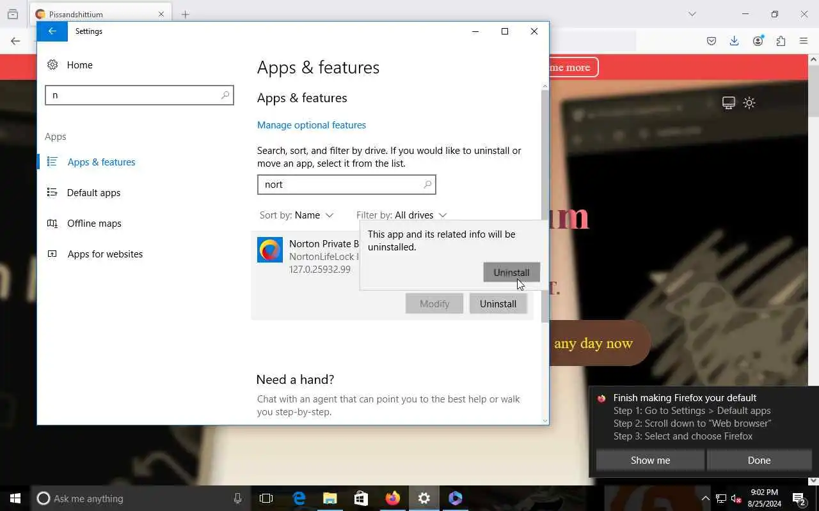819x511 pixels.
Task: Open Pocket save icon in browser toolbar
Action: [712, 42]
